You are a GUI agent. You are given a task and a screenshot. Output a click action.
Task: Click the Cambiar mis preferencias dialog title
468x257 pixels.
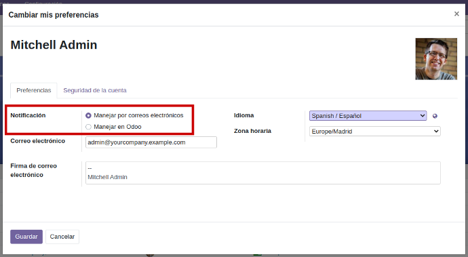[x=54, y=15]
